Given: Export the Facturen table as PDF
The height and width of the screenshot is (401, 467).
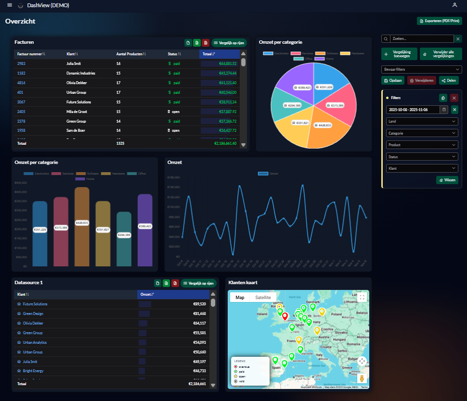Looking at the screenshot, I should click(205, 42).
